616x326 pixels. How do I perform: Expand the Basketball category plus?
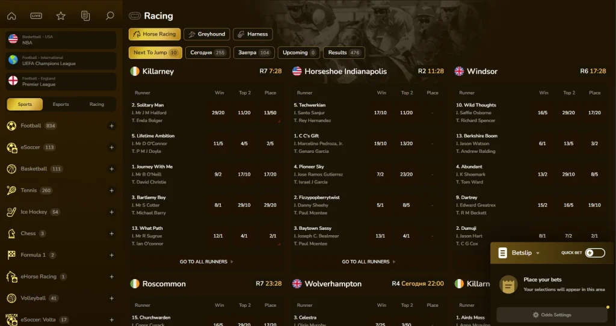click(x=111, y=169)
